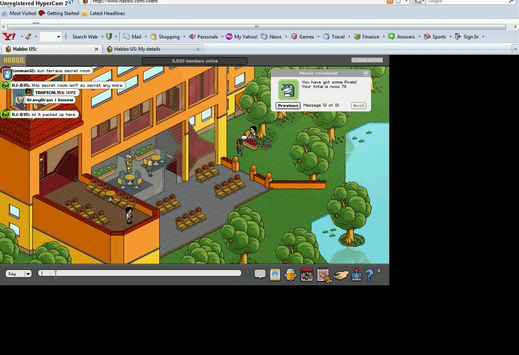Click DJ-D35's 'lol it packed up here' chat bubble
Screen dimensions: 519x355
click(x=39, y=114)
